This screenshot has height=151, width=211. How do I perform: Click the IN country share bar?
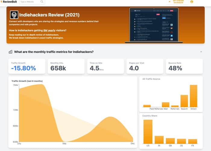click(x=159, y=140)
